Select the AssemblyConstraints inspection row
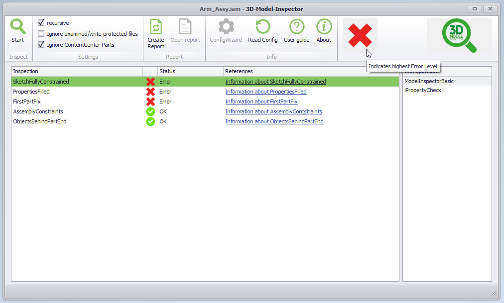Image resolution: width=504 pixels, height=303 pixels. pos(205,111)
